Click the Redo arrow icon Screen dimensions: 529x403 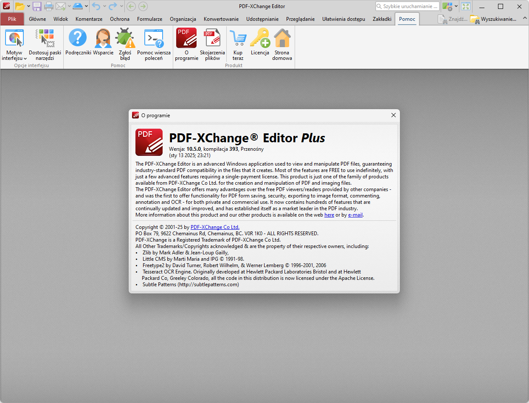pos(113,6)
